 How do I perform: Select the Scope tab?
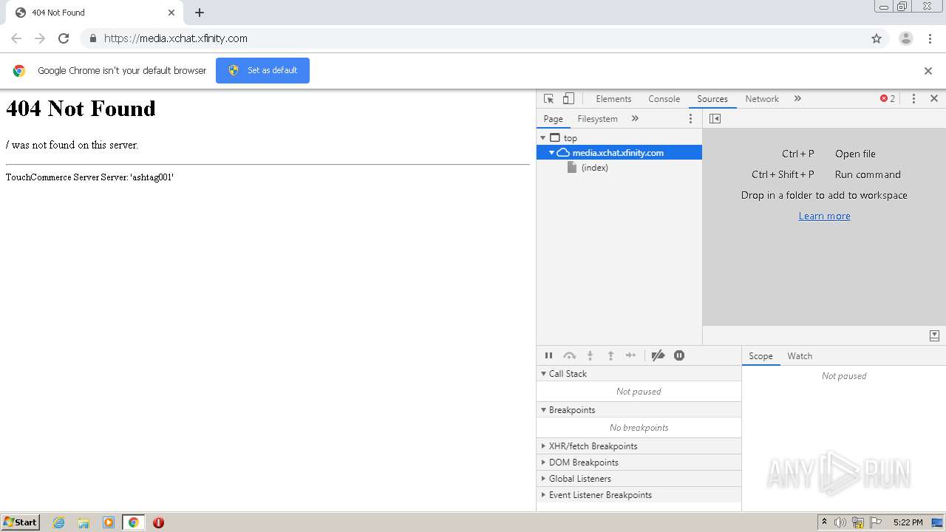pos(760,356)
